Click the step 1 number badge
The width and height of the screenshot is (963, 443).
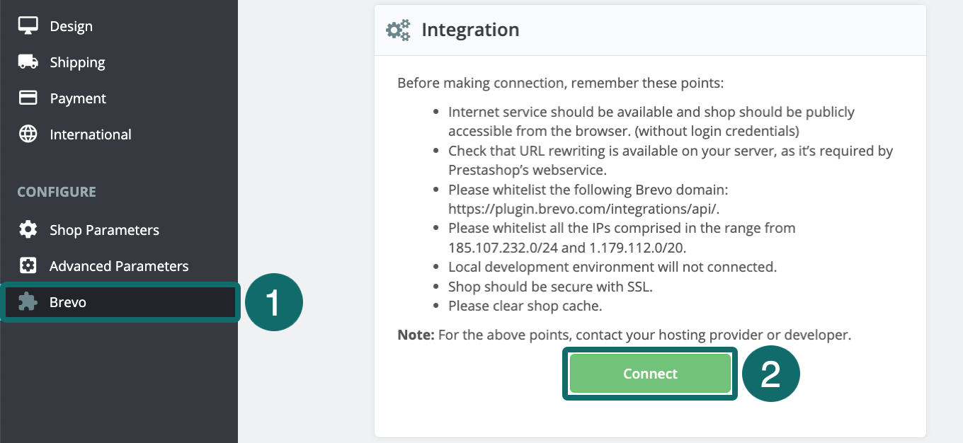[274, 304]
